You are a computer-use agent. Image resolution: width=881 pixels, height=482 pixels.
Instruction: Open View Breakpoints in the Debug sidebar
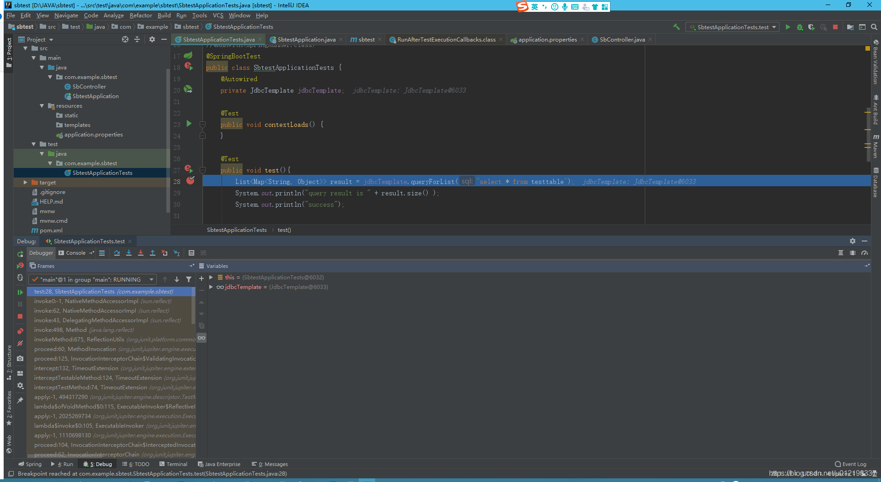(20, 331)
